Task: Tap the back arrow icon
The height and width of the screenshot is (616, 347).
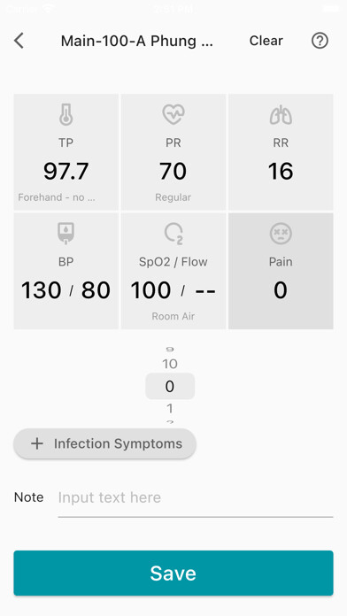Action: (19, 41)
